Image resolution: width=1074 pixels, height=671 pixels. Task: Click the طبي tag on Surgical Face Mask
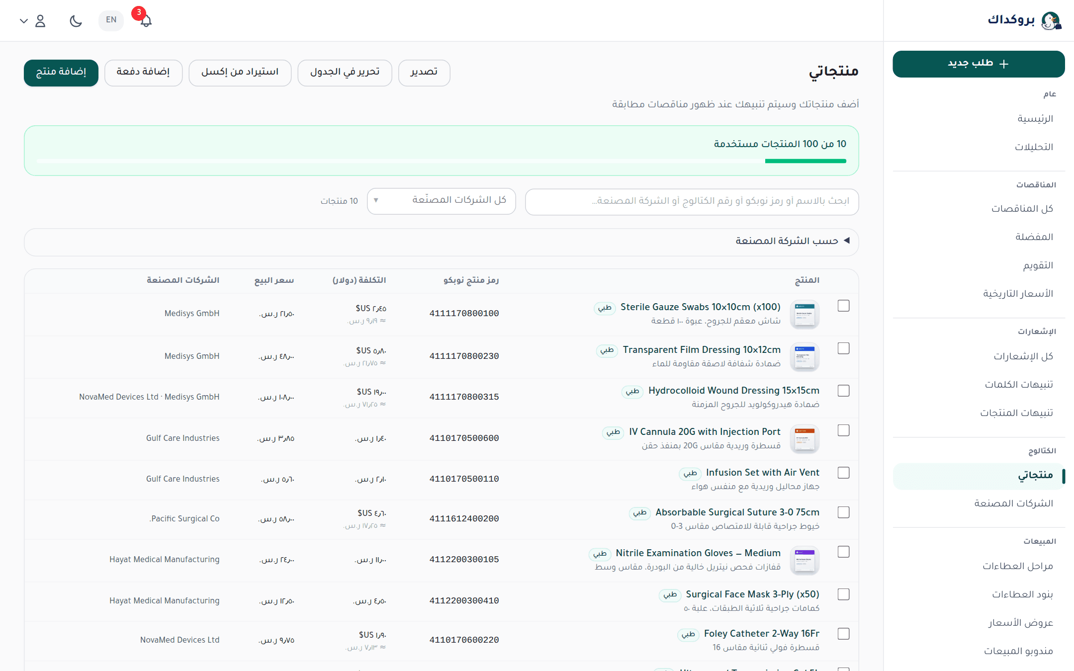[670, 594]
